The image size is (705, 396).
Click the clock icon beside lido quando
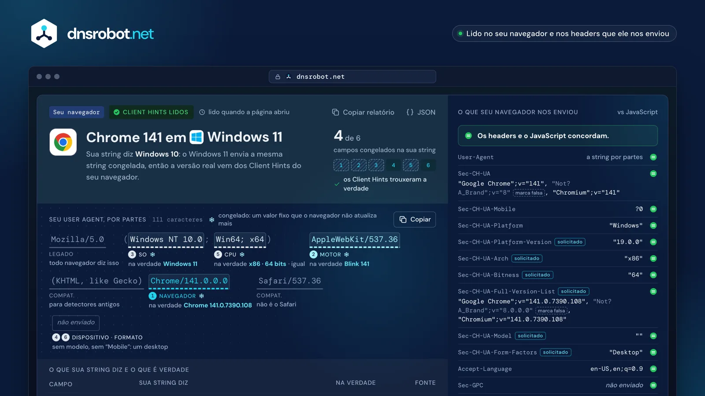(x=202, y=112)
